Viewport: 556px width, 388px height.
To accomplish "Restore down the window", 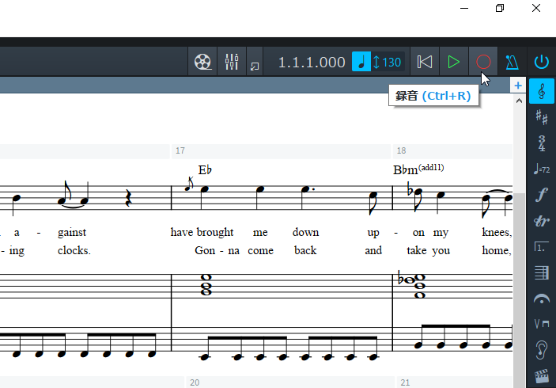I will point(500,8).
